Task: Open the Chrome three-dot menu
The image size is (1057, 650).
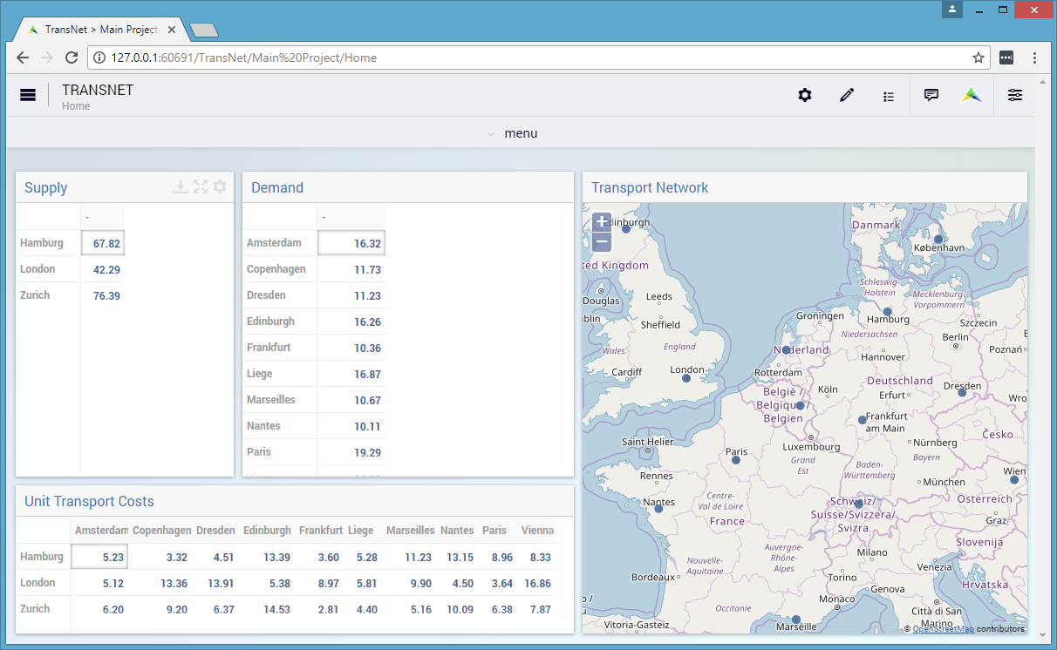Action: [x=1034, y=58]
